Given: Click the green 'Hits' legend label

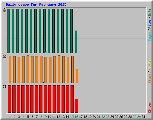Looking at the screenshot, I should pos(149,12).
